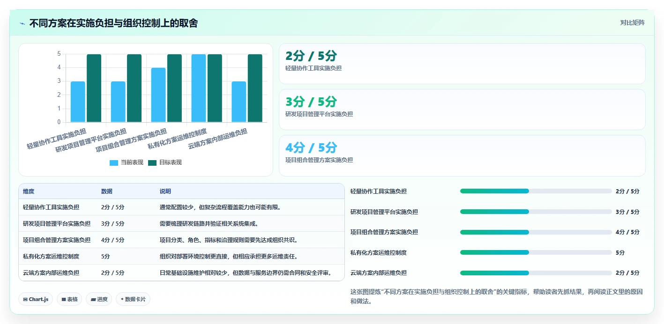Screen dimensions: 664x324
Task: Click the description starting 组织对部署环境控制更直接
Action: 229,256
